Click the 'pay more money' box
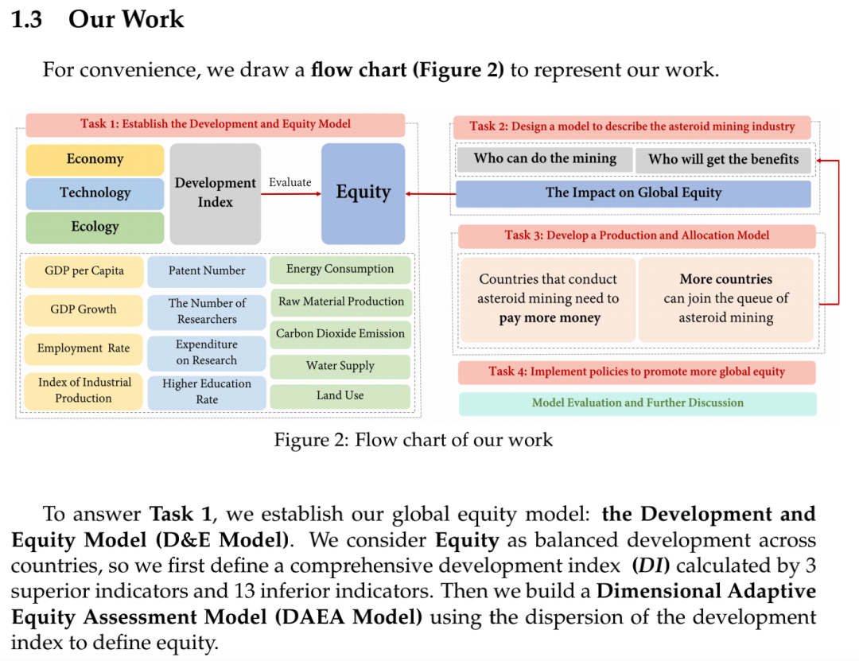 [x=548, y=300]
